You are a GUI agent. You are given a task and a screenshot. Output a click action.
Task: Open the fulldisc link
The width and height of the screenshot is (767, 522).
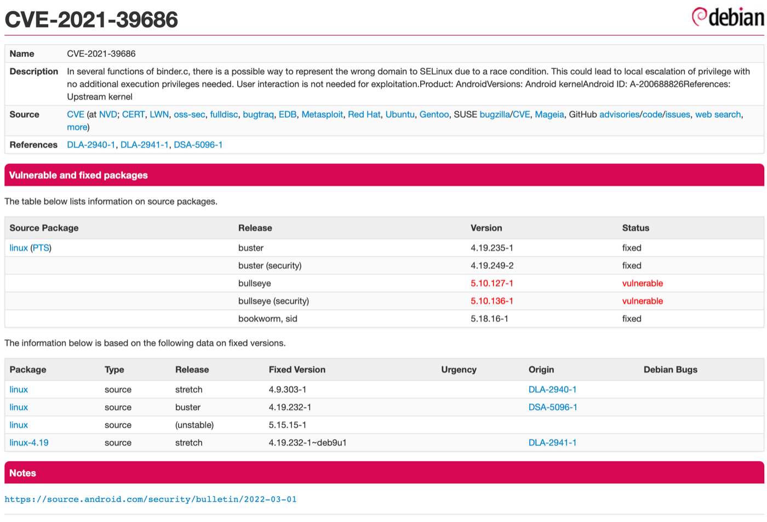point(224,114)
